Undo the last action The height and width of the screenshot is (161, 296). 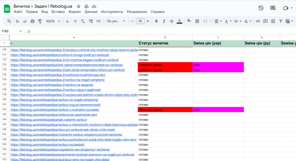(x=17, y=21)
